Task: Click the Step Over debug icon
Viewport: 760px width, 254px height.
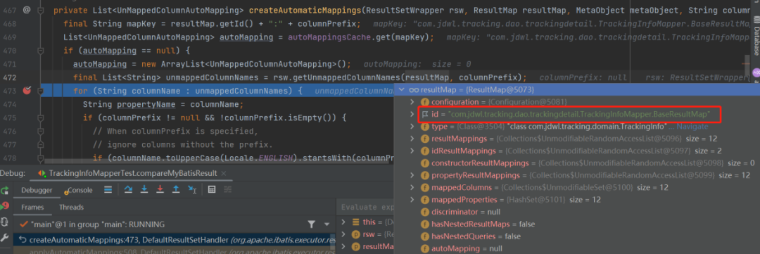Action: (x=129, y=189)
